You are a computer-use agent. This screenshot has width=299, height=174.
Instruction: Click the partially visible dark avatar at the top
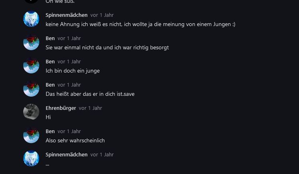pyautogui.click(x=31, y=2)
